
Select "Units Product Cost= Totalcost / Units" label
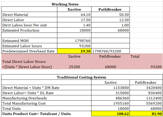coord(46,114)
